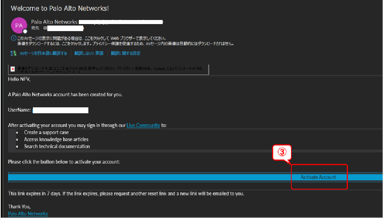Click the email subject Welcome to Palo Alto Networks!

pos(60,8)
